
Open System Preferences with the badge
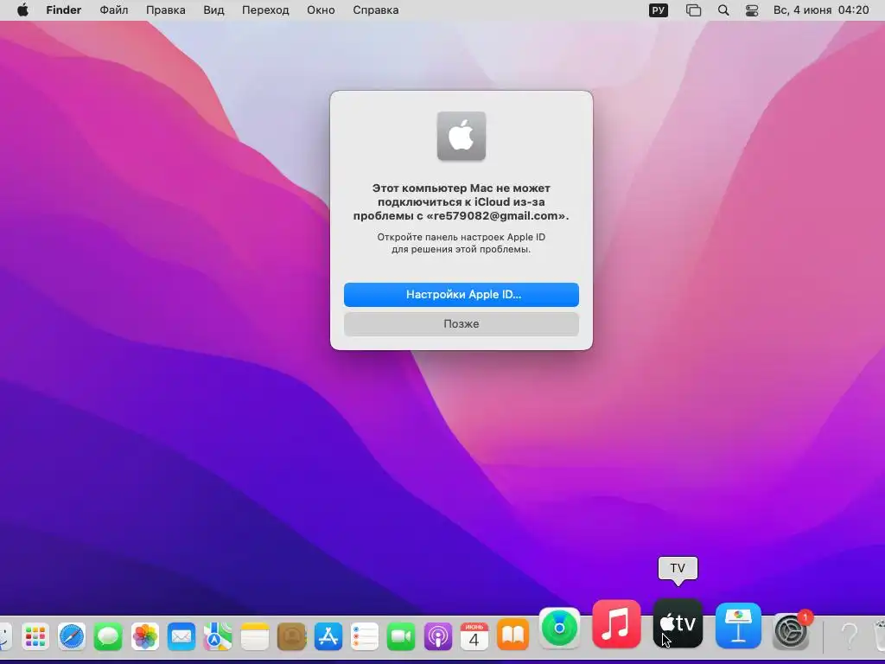[791, 631]
